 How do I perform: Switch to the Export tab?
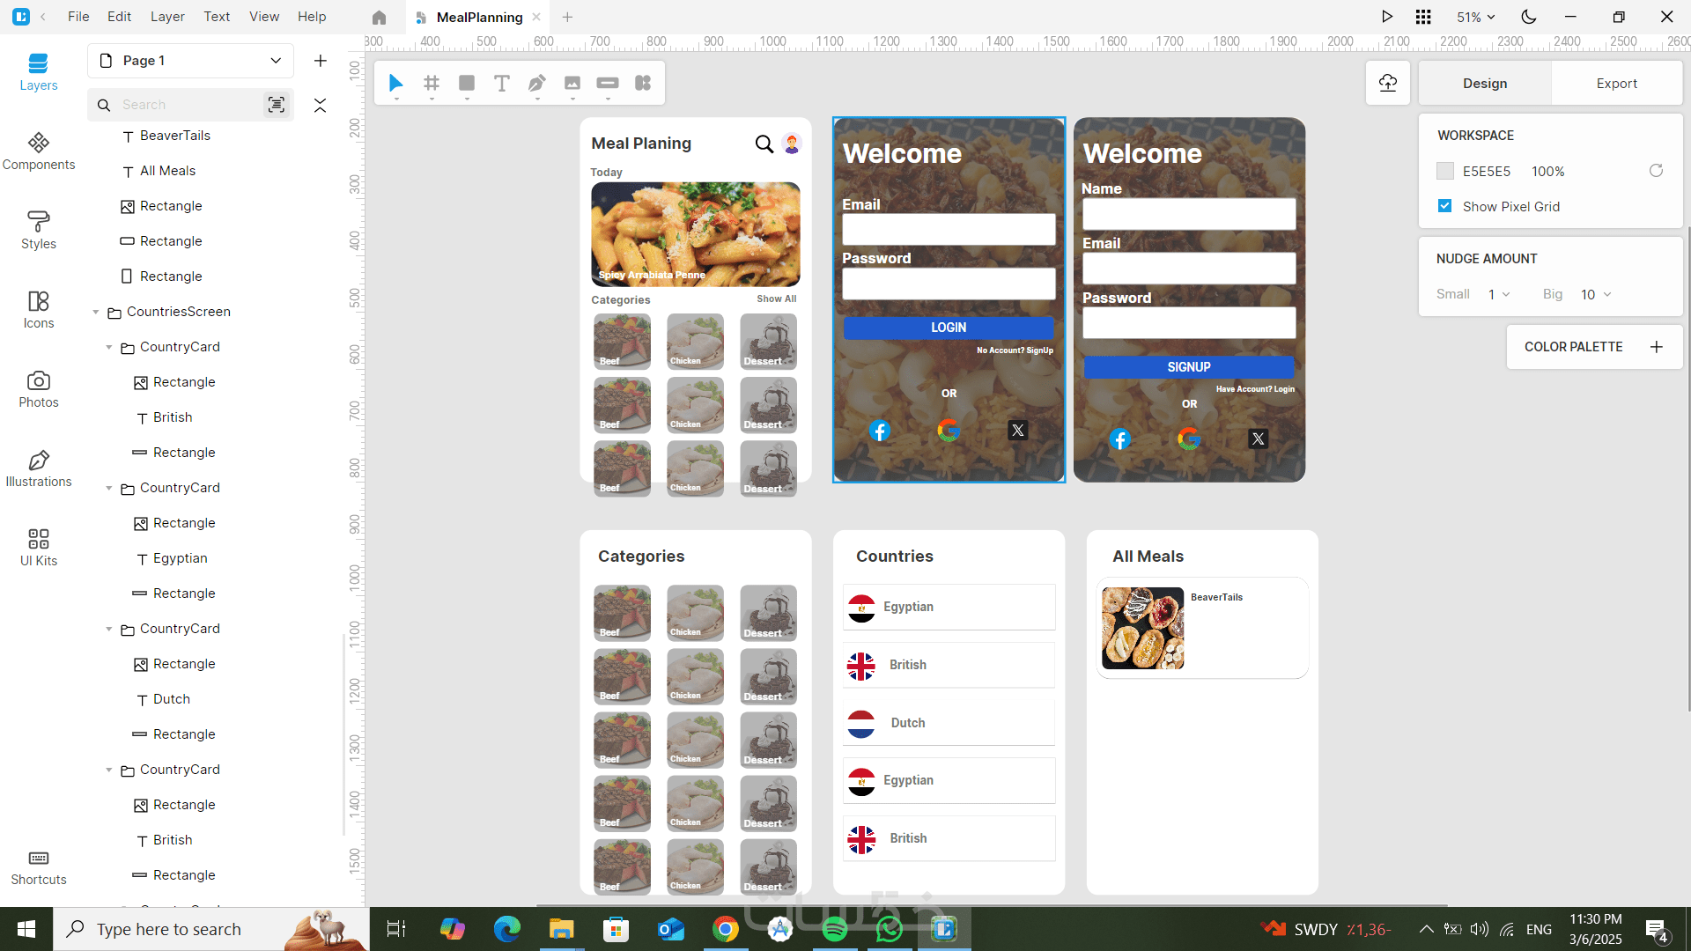1616,83
